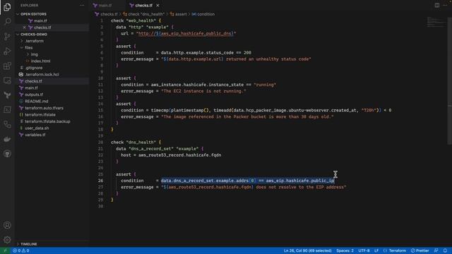Image resolution: width=452 pixels, height=254 pixels.
Task: Open the Terraform extension view
Action: (7, 95)
